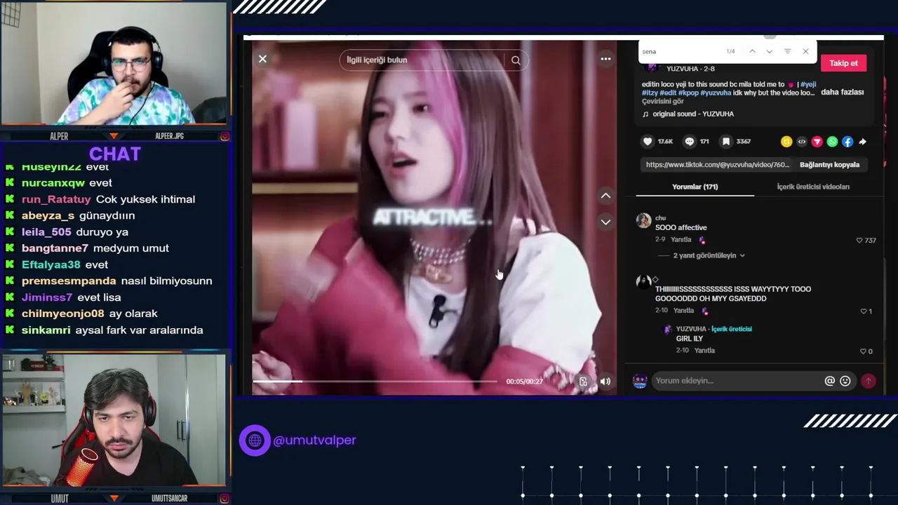Image resolution: width=898 pixels, height=505 pixels.
Task: Switch to Yorumlar (171) tab
Action: click(x=695, y=187)
